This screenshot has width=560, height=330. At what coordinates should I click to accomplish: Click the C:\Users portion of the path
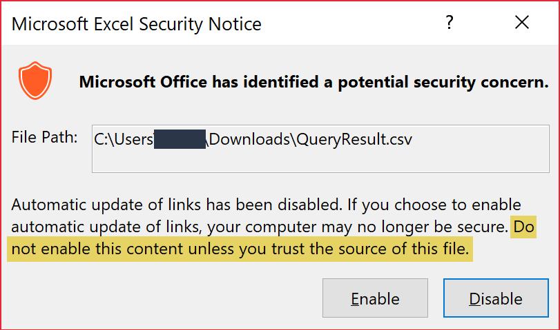point(124,139)
